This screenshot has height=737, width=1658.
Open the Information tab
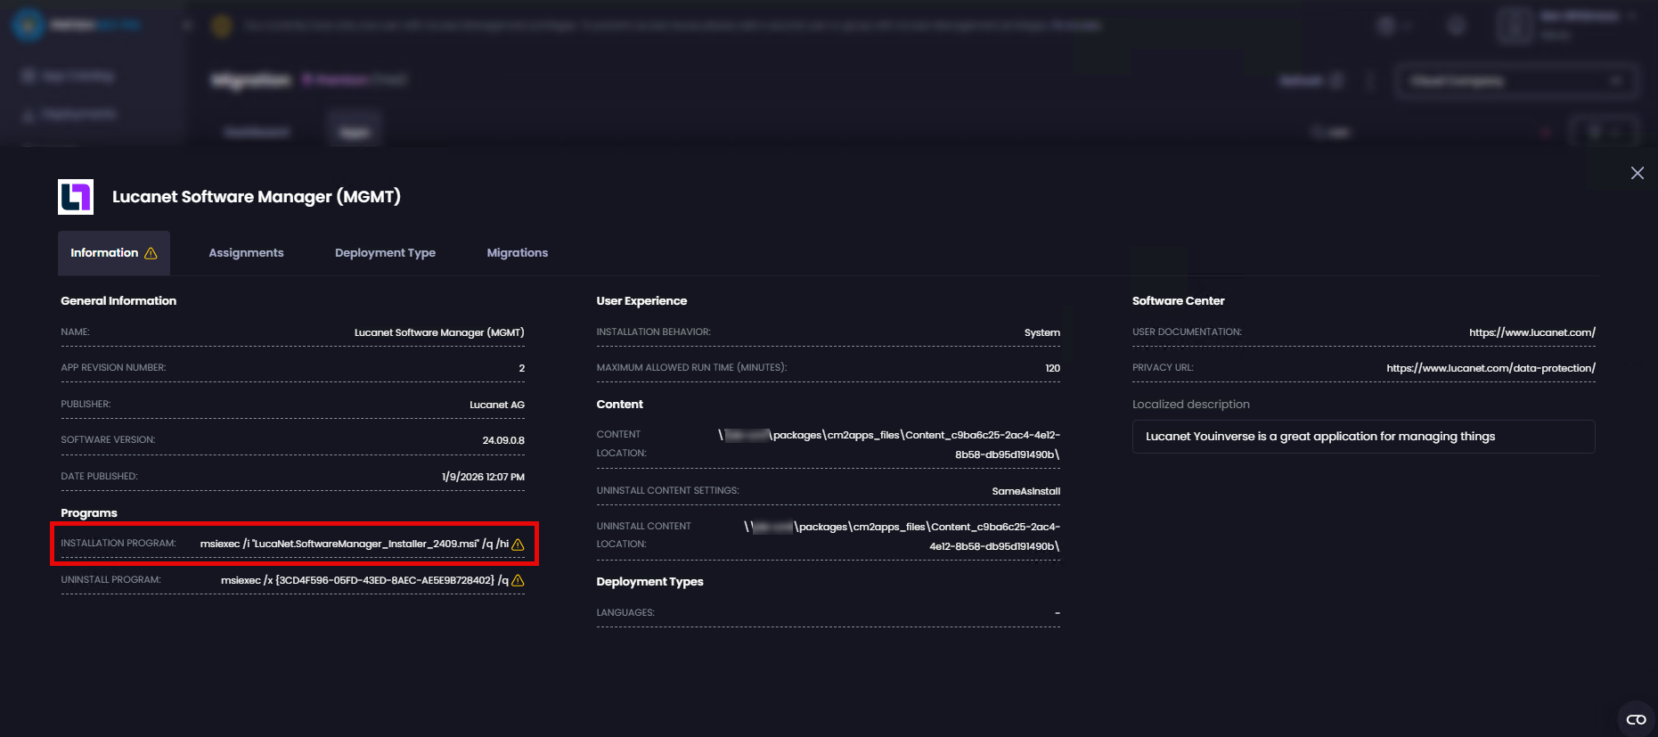point(114,253)
